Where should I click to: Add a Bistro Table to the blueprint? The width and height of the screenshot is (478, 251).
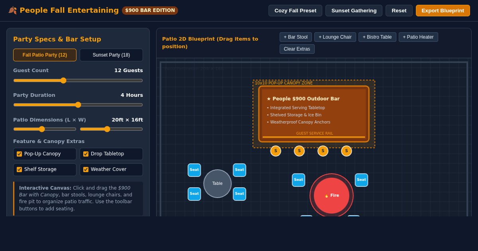click(377, 37)
